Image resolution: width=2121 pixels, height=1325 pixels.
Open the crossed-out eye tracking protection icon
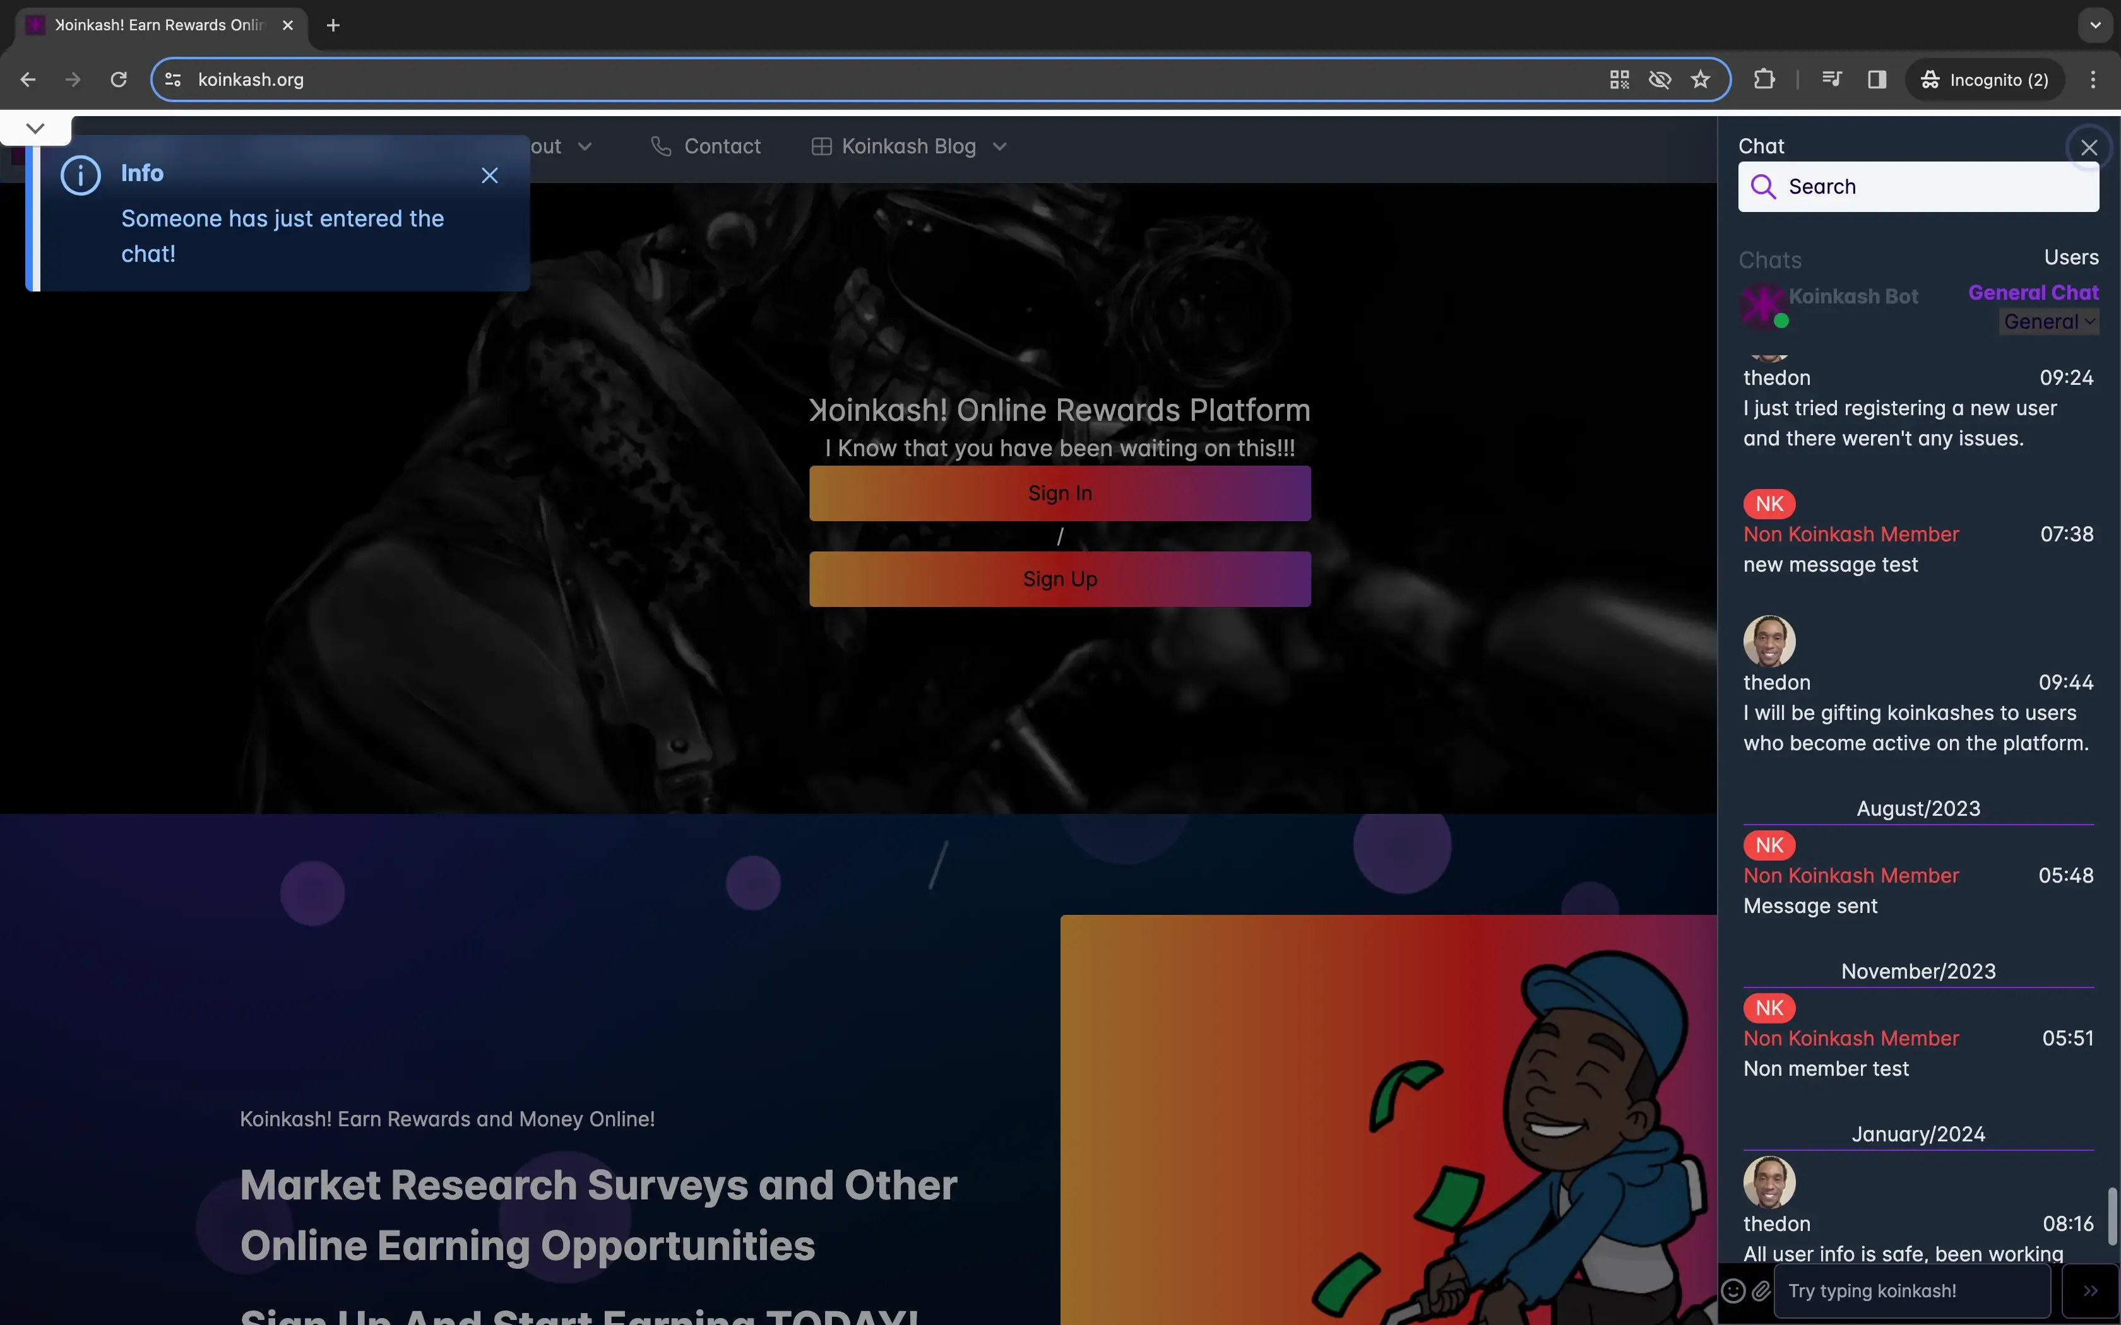(1659, 79)
